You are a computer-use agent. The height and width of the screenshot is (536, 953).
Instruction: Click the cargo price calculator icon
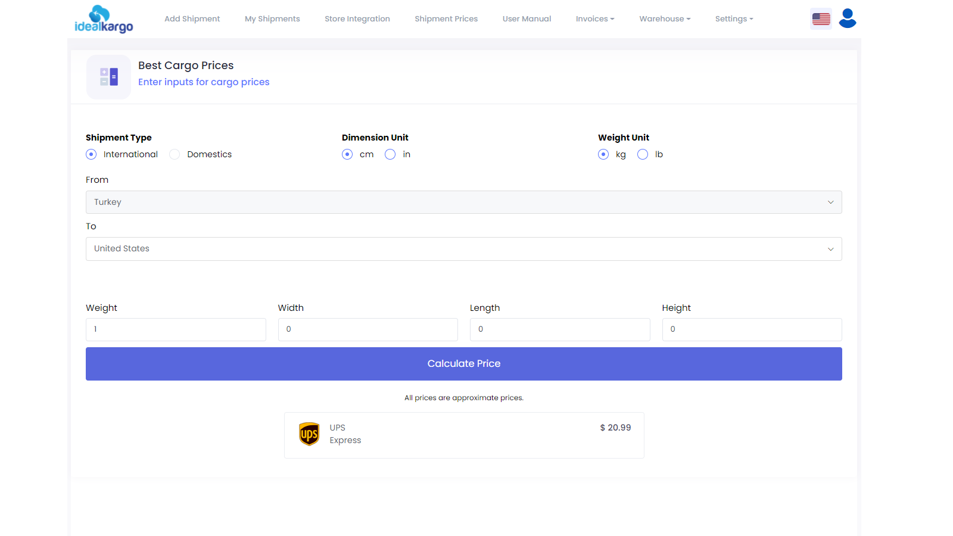[108, 77]
